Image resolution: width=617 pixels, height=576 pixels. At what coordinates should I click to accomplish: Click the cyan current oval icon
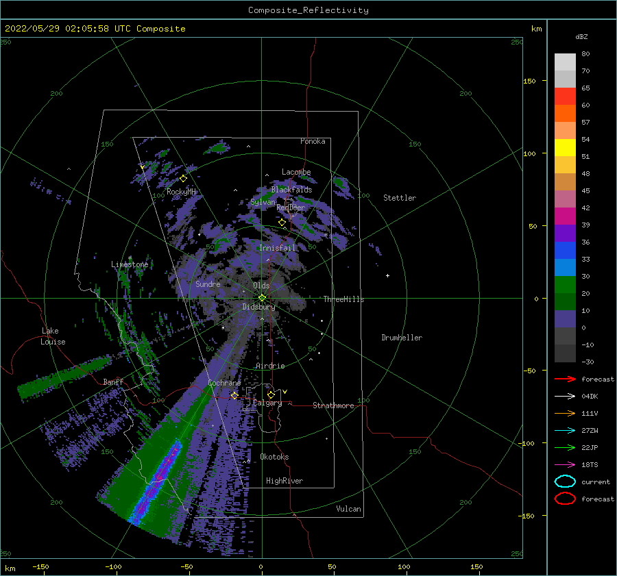point(565,481)
